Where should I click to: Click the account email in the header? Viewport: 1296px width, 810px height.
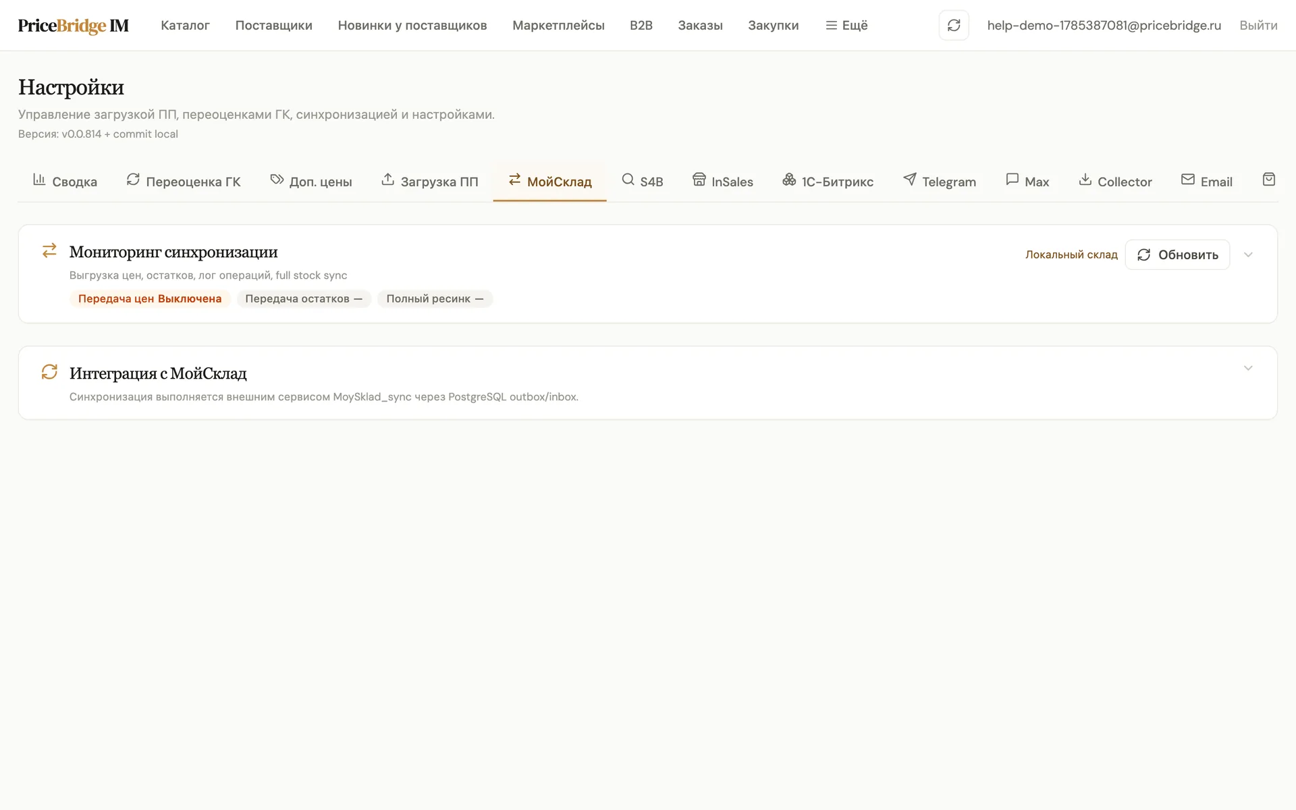(x=1104, y=25)
